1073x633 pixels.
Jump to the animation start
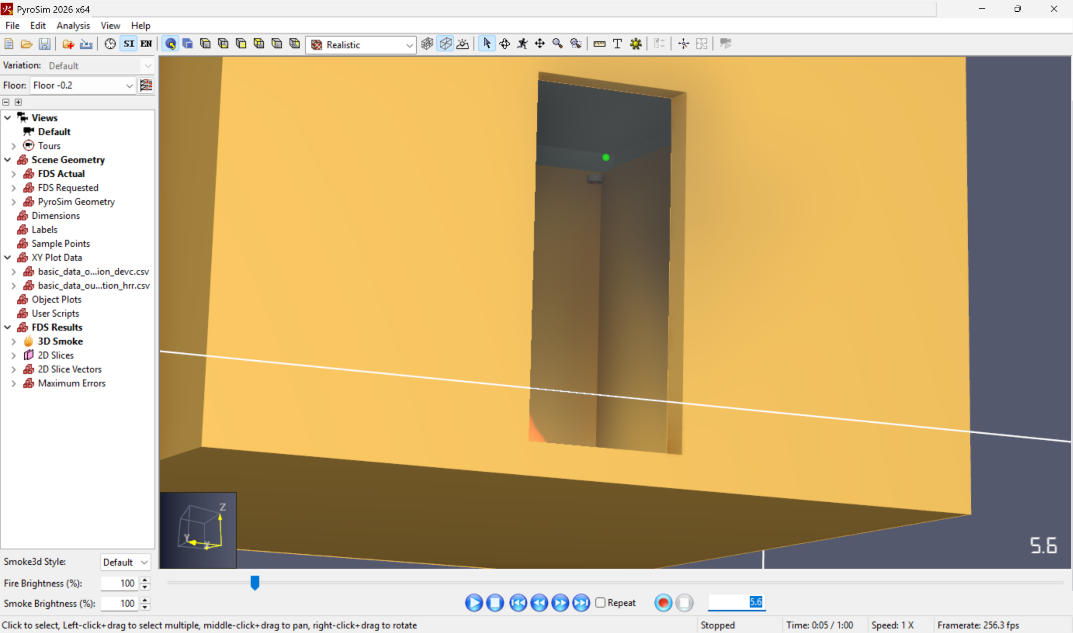(x=518, y=603)
